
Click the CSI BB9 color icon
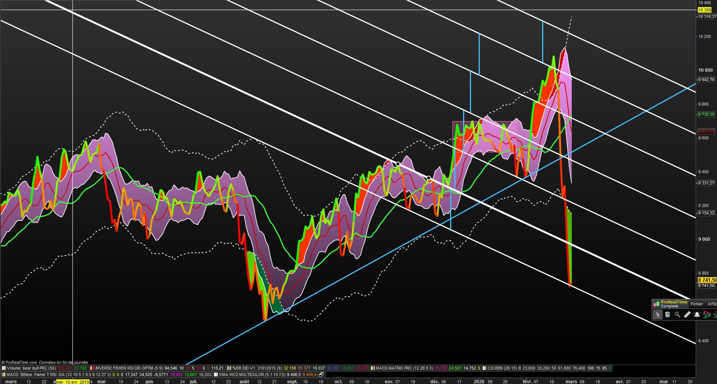[485, 368]
